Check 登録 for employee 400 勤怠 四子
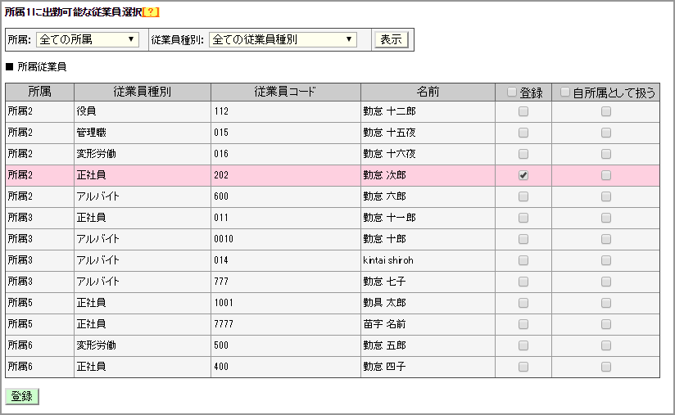 point(523,367)
